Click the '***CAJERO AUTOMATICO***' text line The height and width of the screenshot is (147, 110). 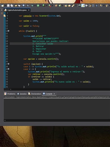[45, 38]
